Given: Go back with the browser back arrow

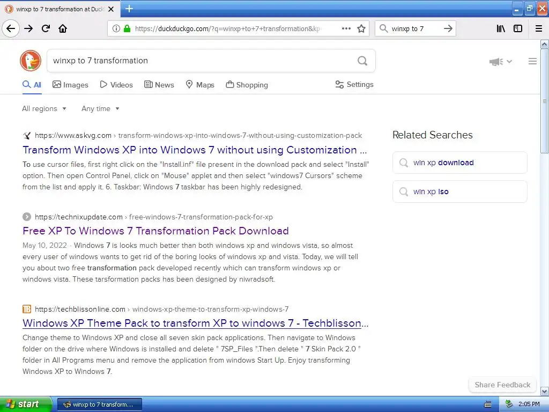Looking at the screenshot, I should pyautogui.click(x=11, y=28).
